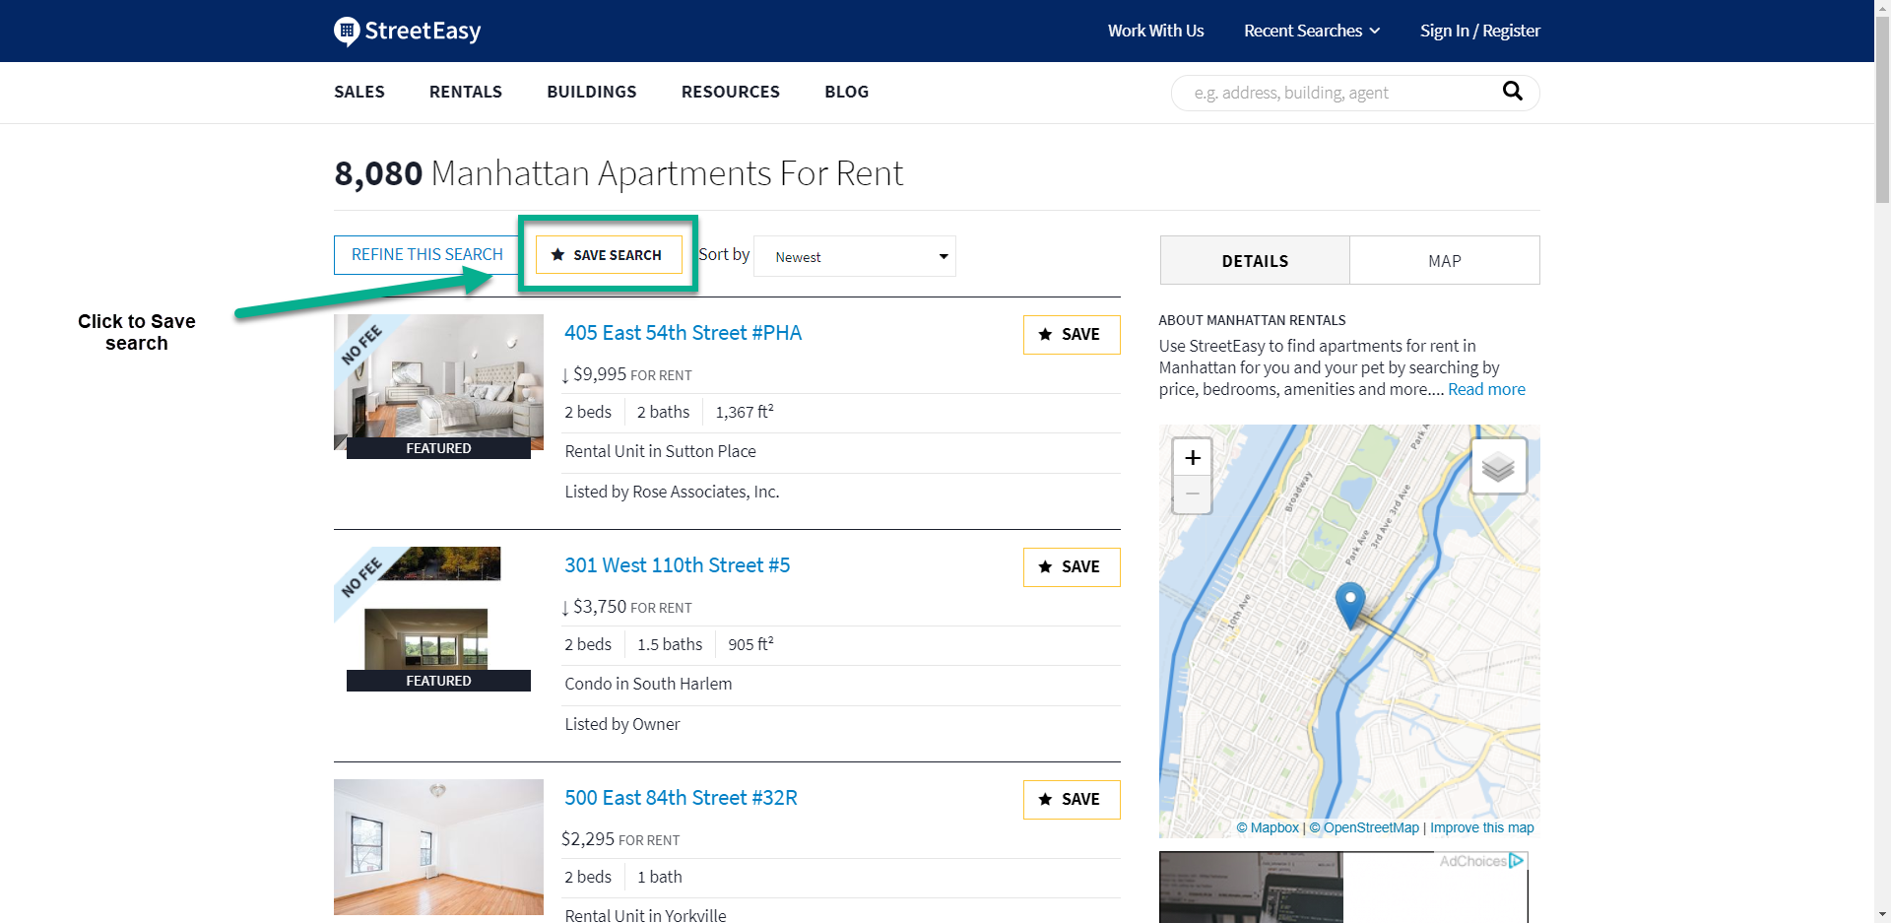Open the Resources menu
This screenshot has height=923, width=1891.
(x=731, y=92)
